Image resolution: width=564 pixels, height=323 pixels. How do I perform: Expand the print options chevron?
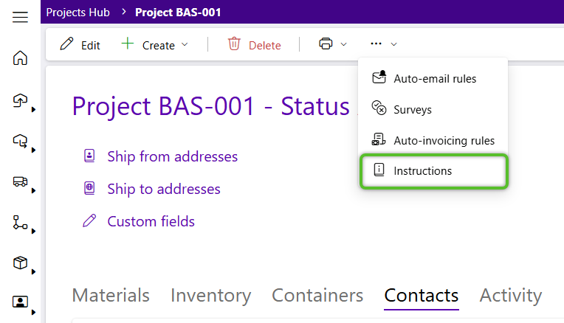pos(343,44)
